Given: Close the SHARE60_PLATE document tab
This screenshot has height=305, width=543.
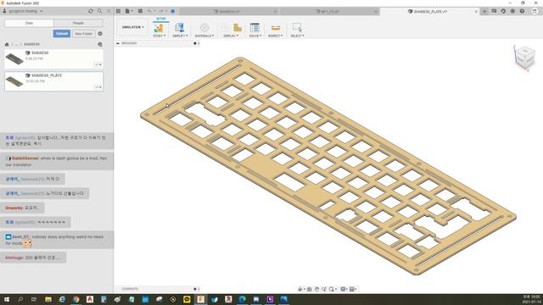Looking at the screenshot, I should [x=476, y=11].
